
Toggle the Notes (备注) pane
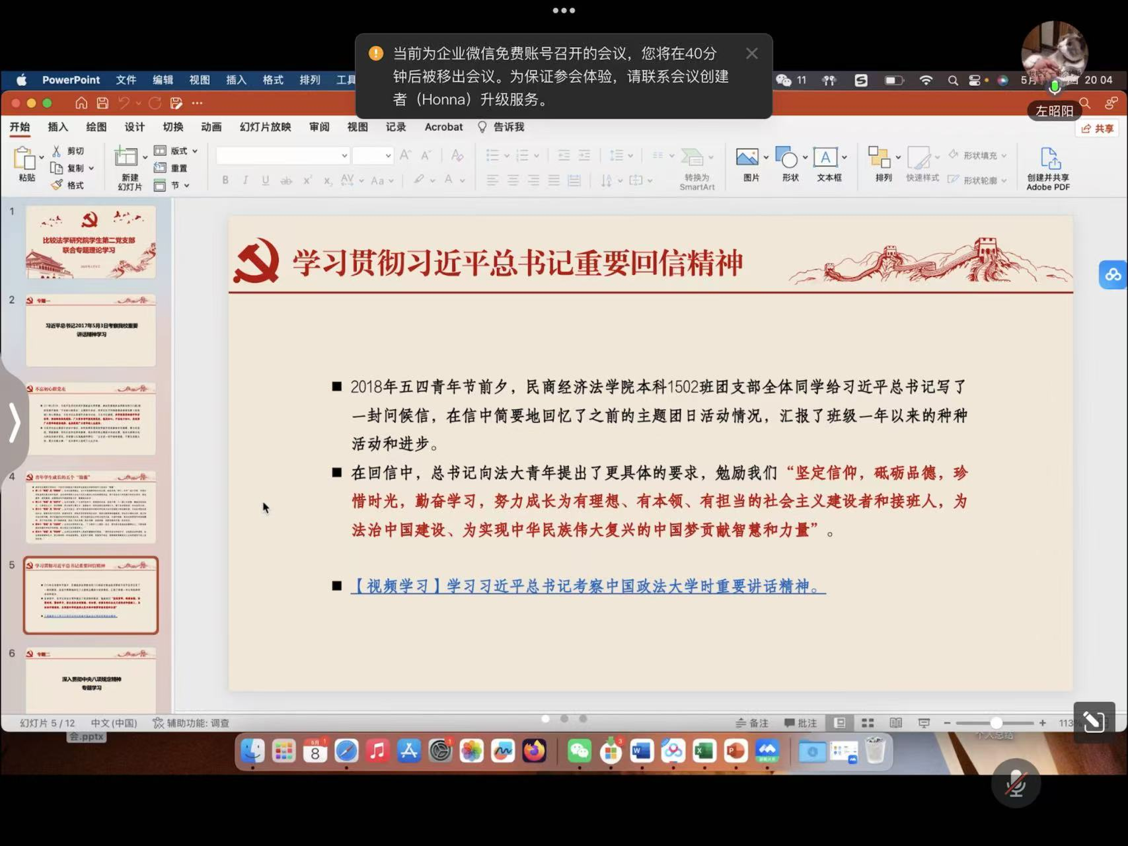[752, 723]
